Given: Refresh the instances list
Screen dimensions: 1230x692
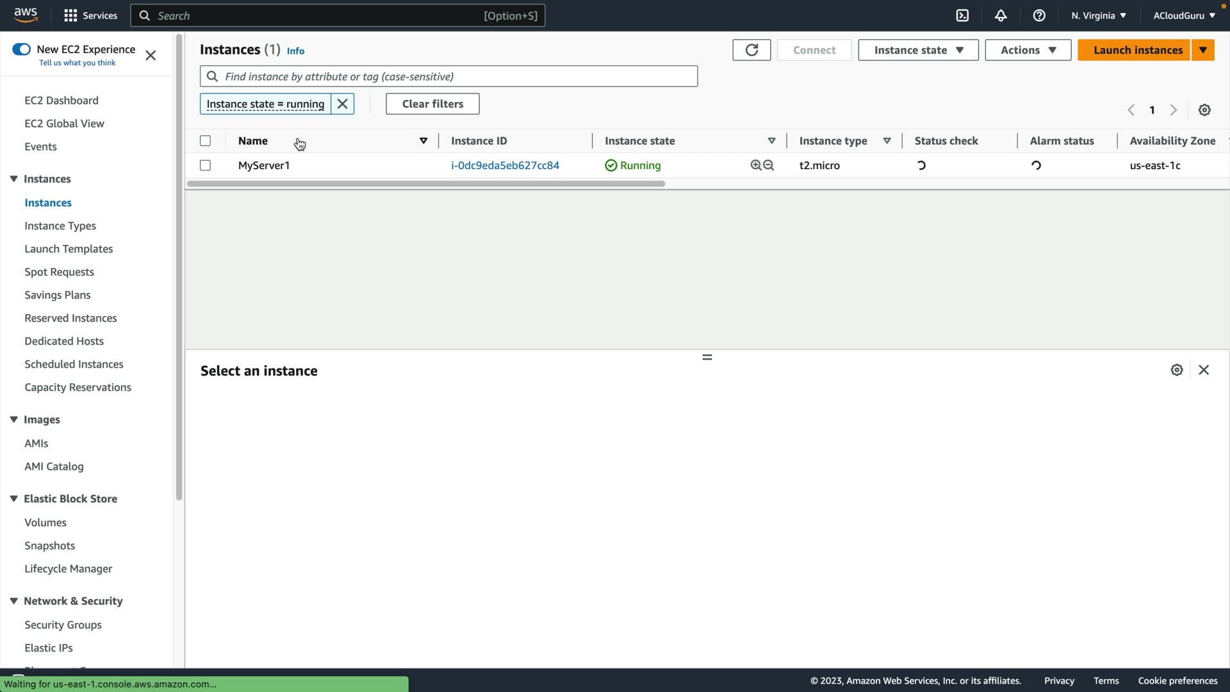Looking at the screenshot, I should point(751,50).
